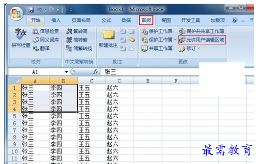This screenshot has width=256, height=164.
Task: Customize the Quick Access Toolbar dropdown
Action: click(71, 10)
